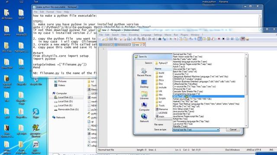Open Recent Places in Save As sidebar
277x155 pixels.
click(144, 72)
